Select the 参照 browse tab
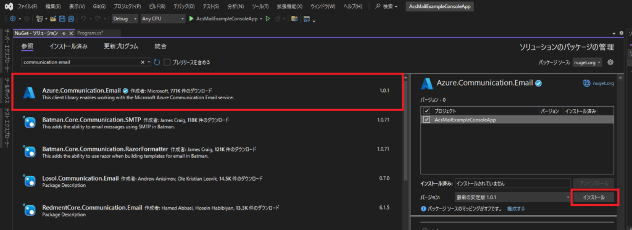 (x=27, y=46)
